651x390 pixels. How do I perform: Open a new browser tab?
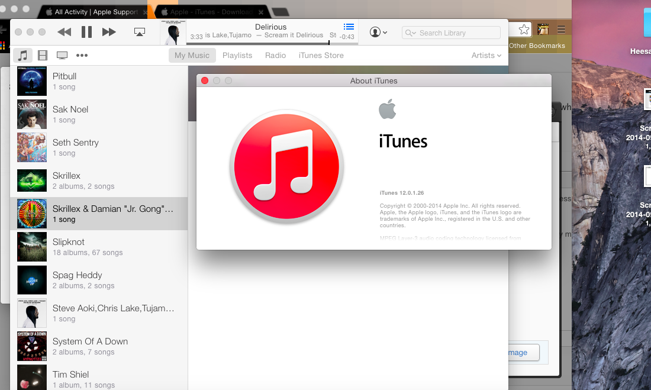[281, 12]
